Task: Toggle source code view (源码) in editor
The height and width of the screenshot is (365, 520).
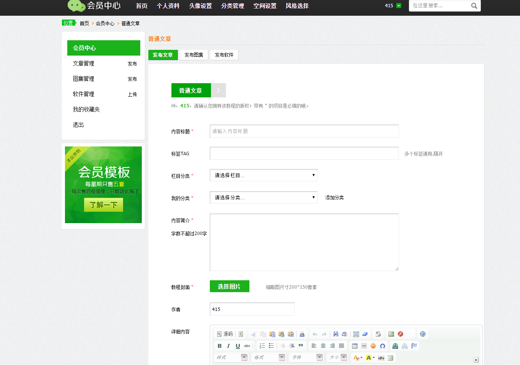Action: pos(225,334)
